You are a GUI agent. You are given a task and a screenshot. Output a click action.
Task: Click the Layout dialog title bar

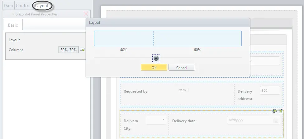168,22
